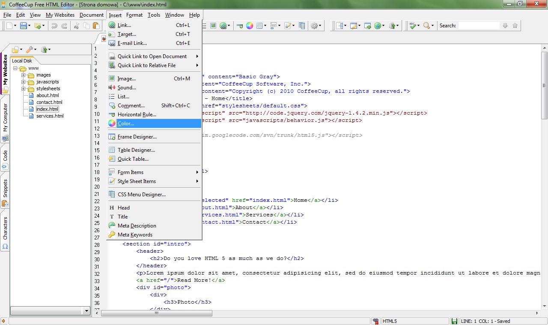The image size is (548, 325).
Task: Click the sidebar upload website icon
Action: (x=44, y=50)
